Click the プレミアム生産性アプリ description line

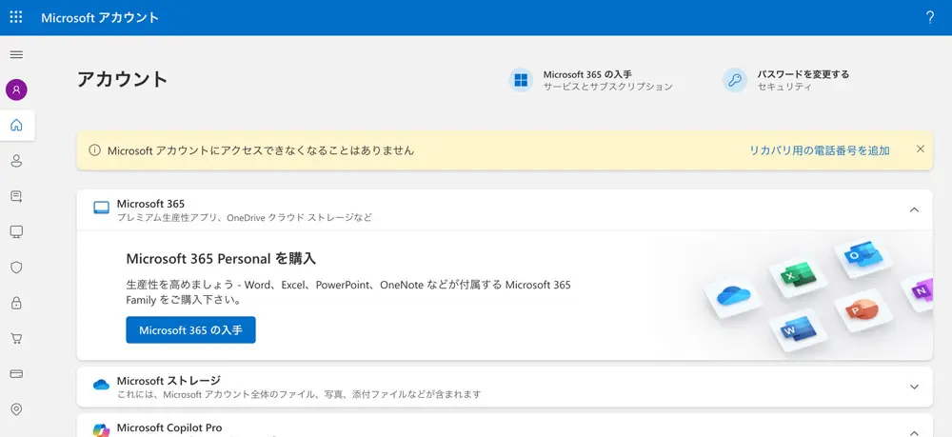[244, 217]
